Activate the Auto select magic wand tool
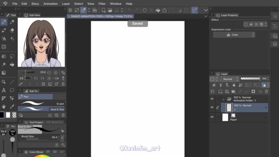Viewport: 279px width, 157px height. [x=4, y=64]
